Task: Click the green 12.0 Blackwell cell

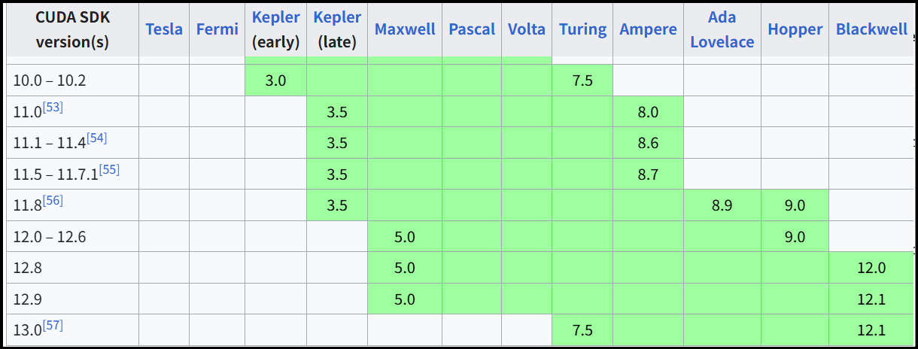Action: (x=871, y=268)
